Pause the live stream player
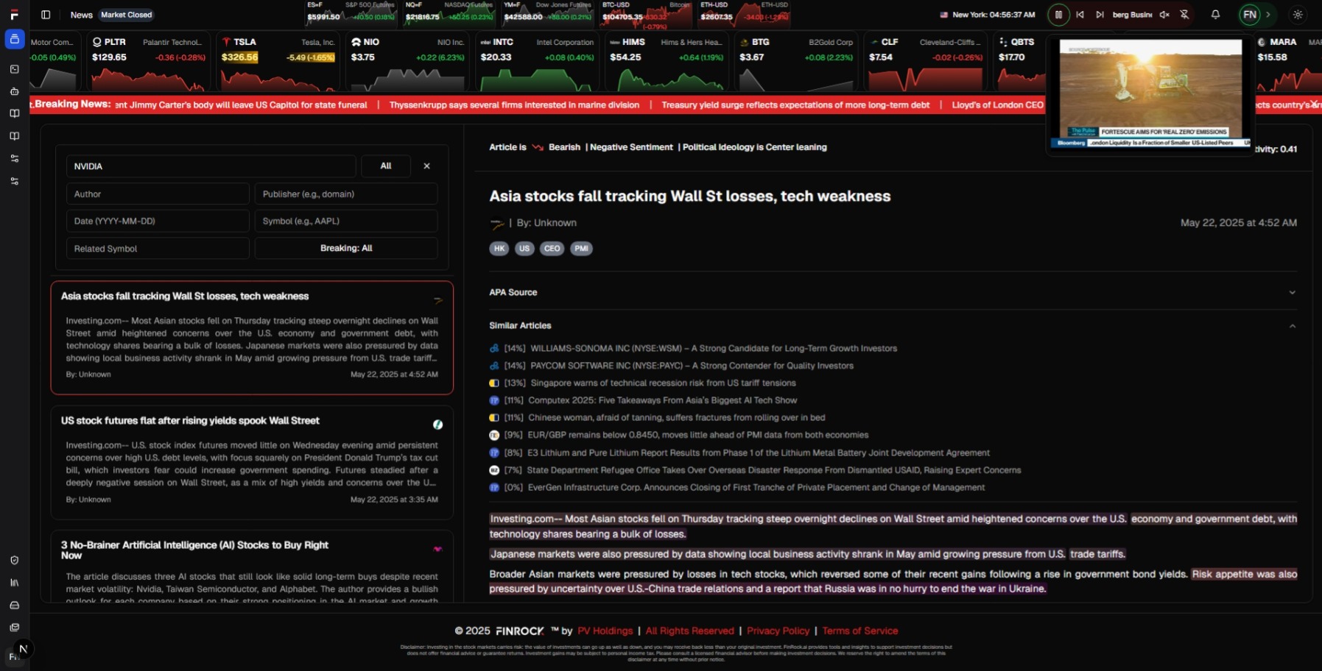The width and height of the screenshot is (1322, 671). tap(1058, 15)
